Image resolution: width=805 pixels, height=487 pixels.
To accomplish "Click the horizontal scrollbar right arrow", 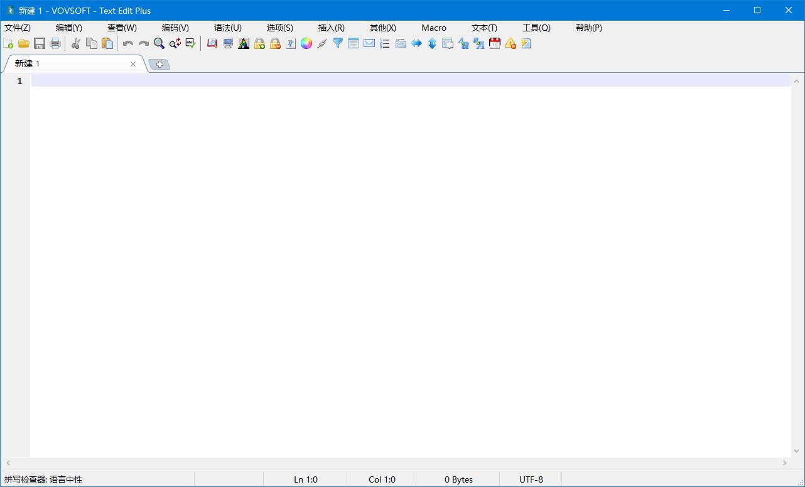I will pos(785,463).
